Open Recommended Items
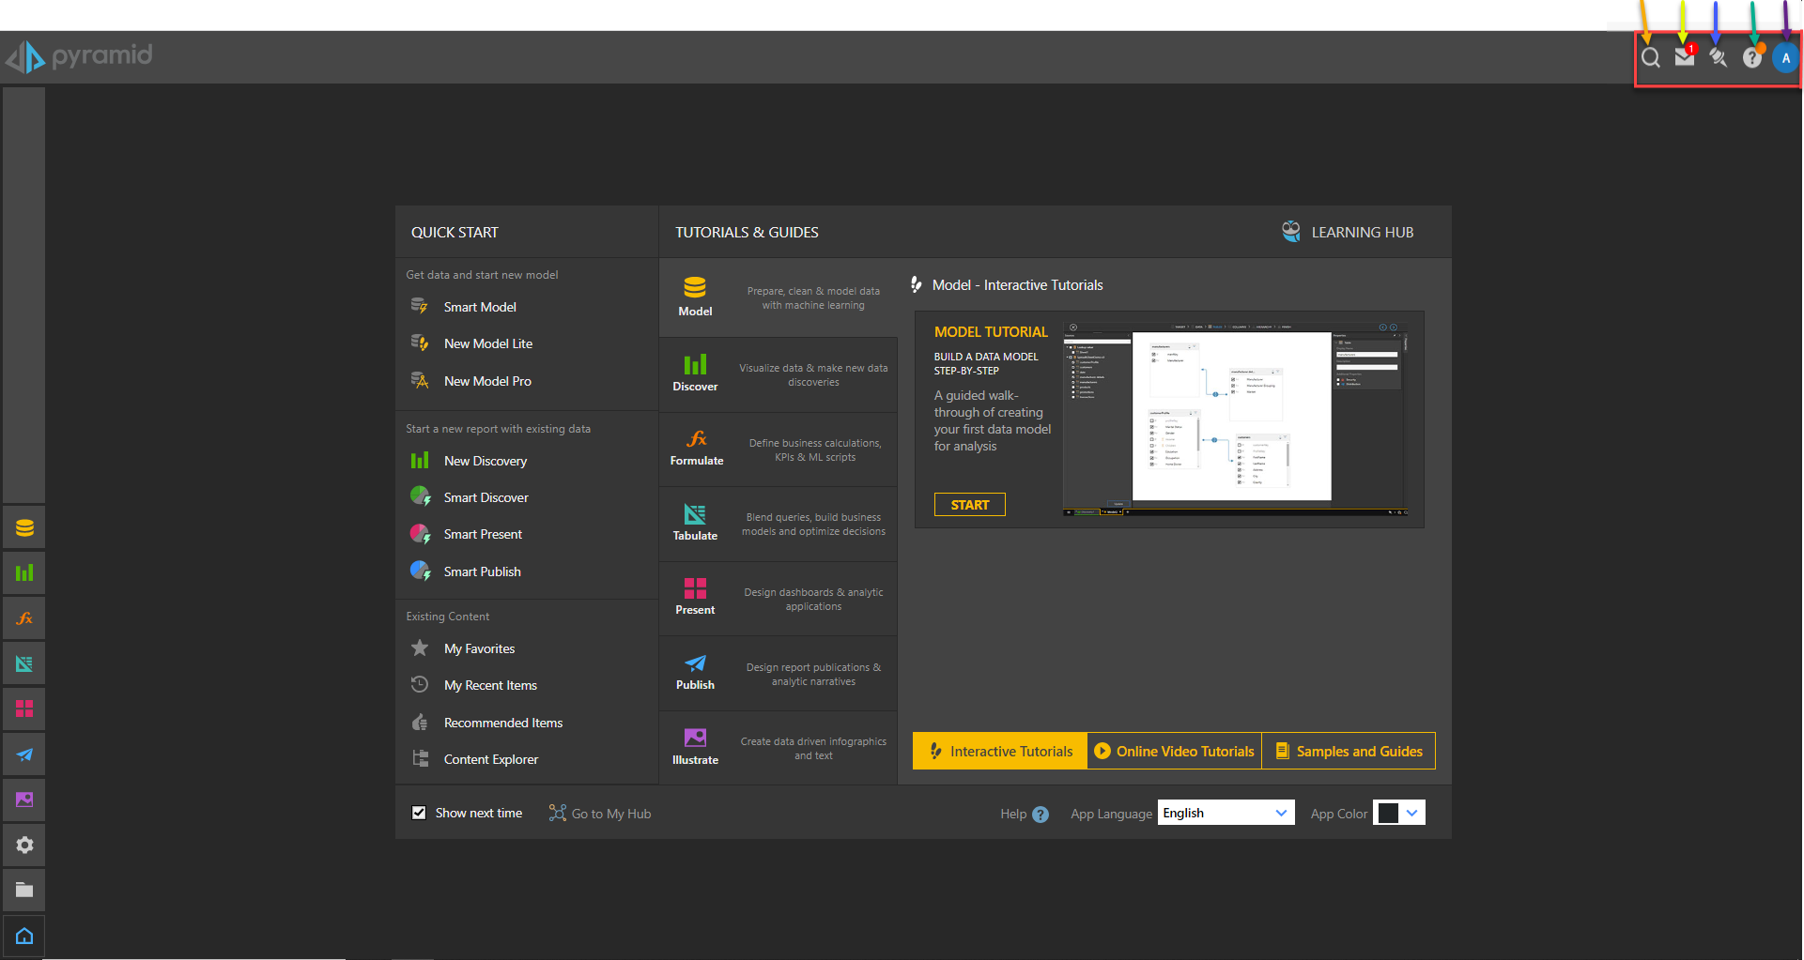 [503, 723]
